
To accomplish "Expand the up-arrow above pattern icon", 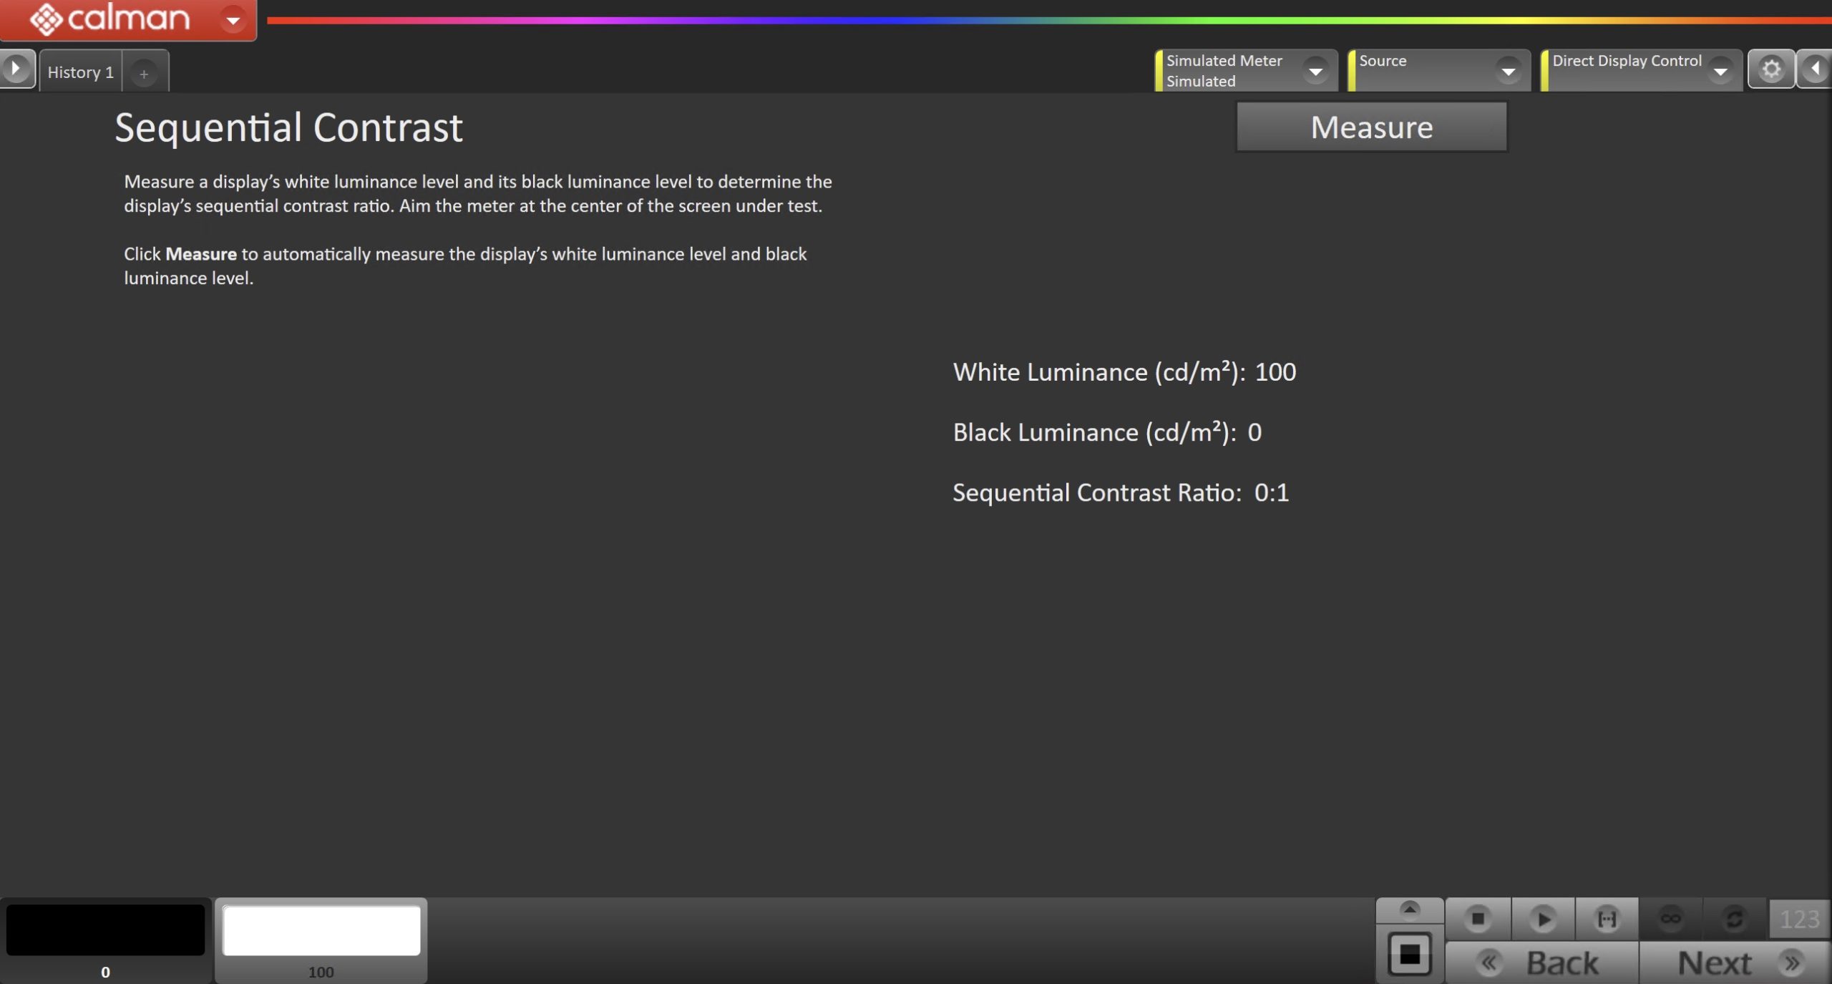I will point(1409,909).
